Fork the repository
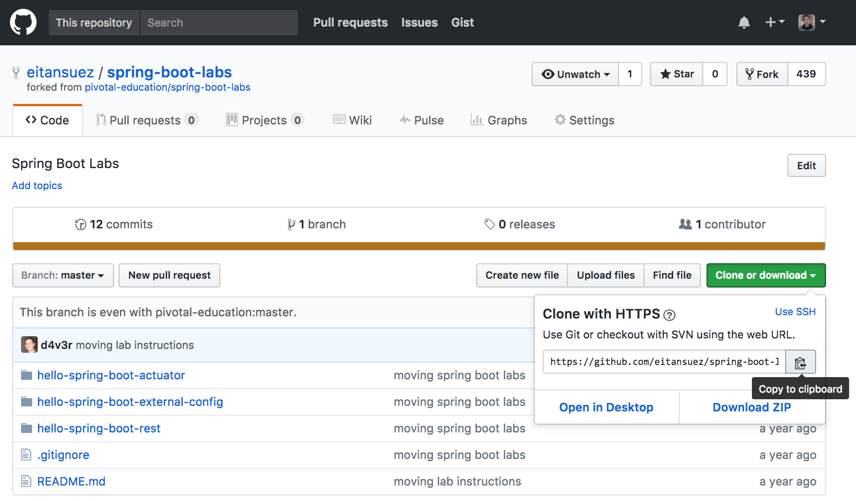This screenshot has width=856, height=501. point(762,74)
